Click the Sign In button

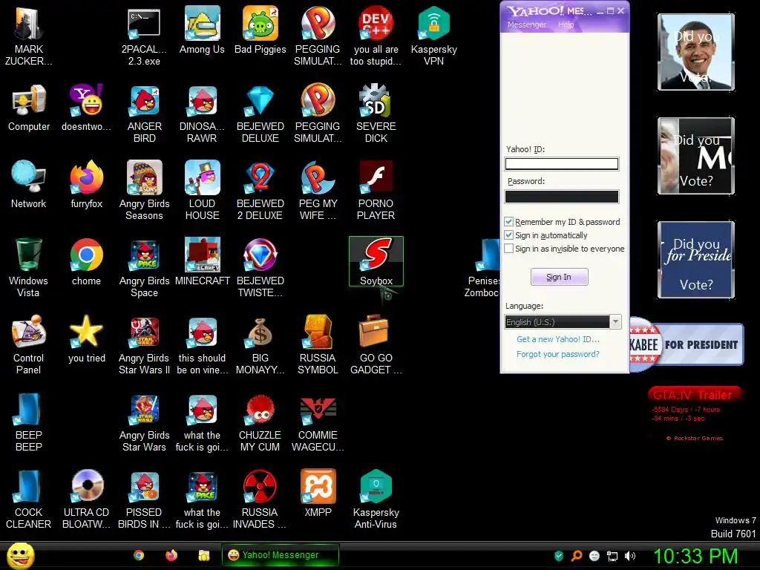point(560,277)
